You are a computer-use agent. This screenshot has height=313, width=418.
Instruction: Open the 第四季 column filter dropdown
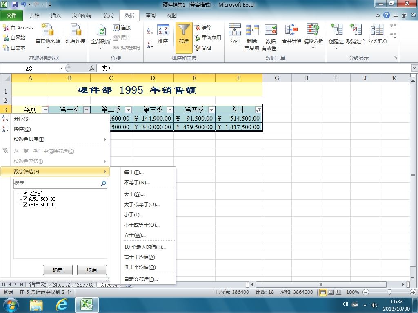[x=211, y=110]
